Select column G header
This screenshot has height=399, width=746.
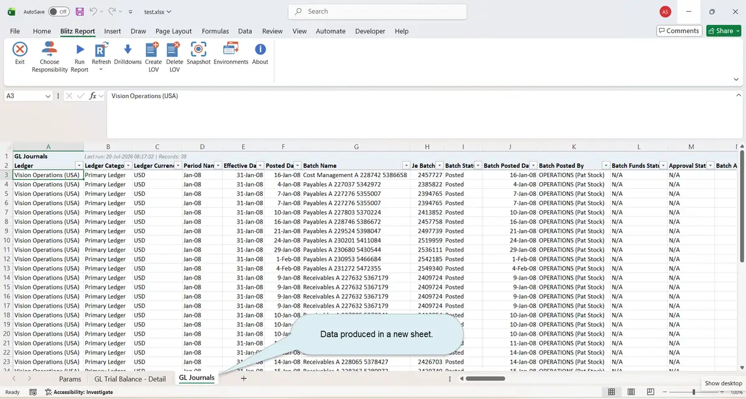[356, 147]
